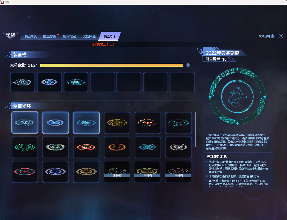
Task: Select the golden halo in first row
Action: [117, 123]
